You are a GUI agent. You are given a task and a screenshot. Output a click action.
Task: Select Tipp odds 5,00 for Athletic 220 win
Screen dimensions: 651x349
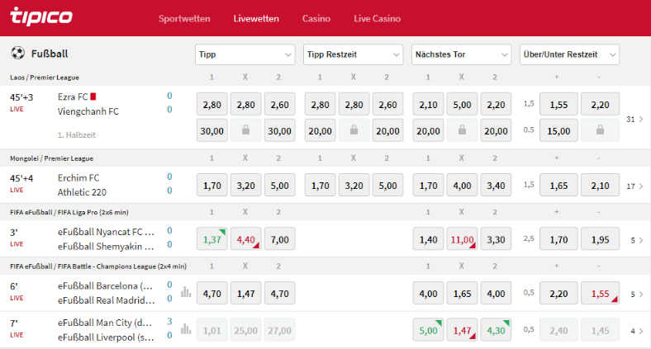tap(279, 186)
